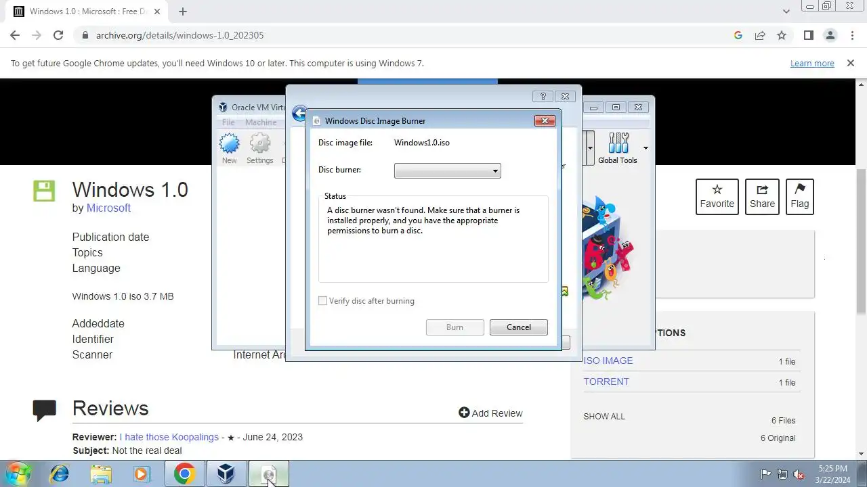867x487 pixels.
Task: Click Add Review
Action: (490, 413)
